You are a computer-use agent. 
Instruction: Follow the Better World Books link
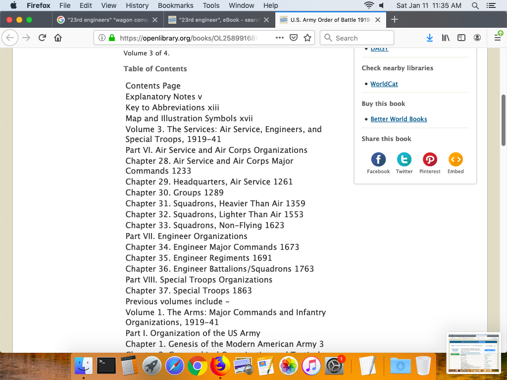399,119
